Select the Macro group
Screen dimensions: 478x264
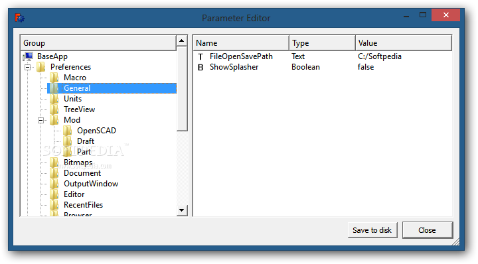[x=75, y=78]
